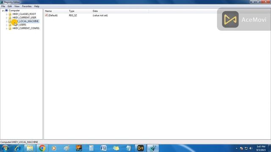Collapse the Computer root node

3,11
